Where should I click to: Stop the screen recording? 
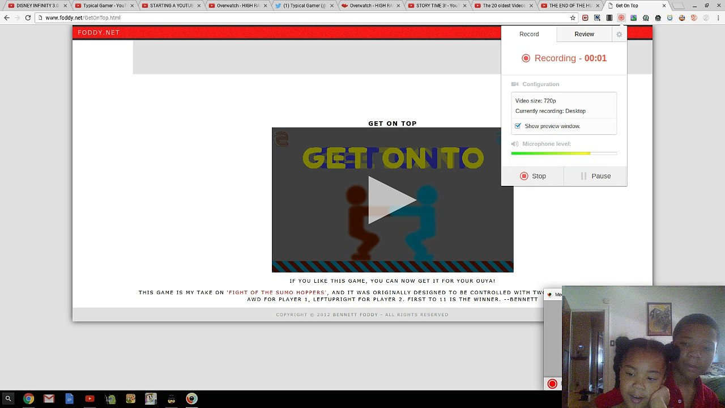click(x=532, y=176)
